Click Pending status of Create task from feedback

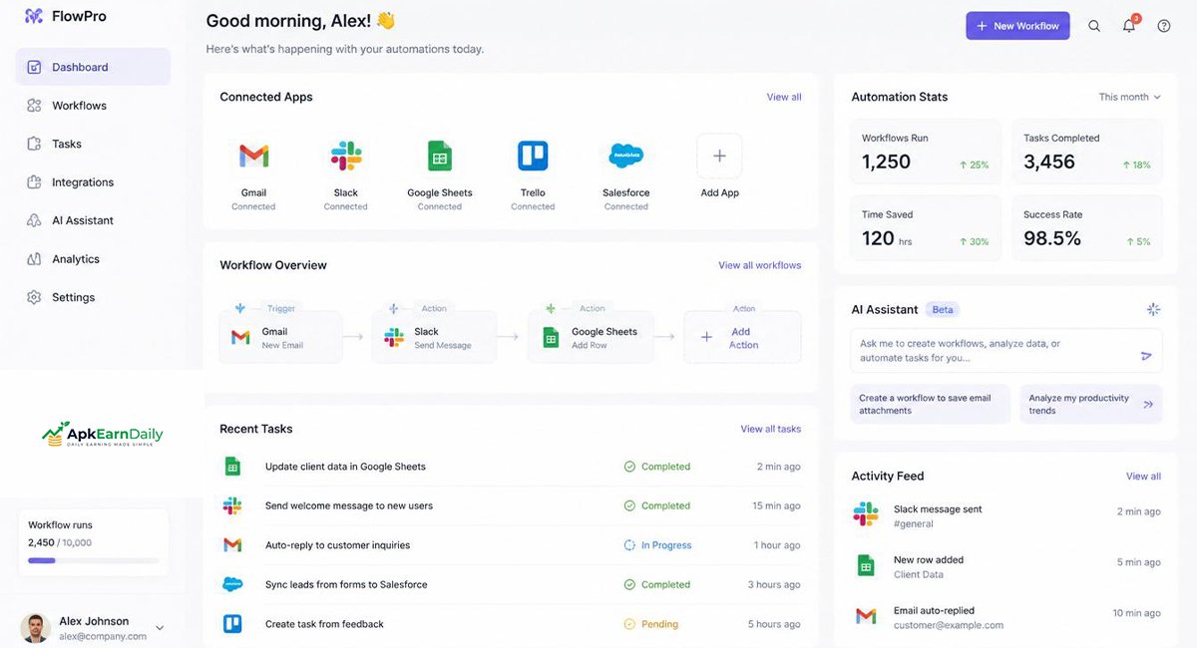pos(650,624)
